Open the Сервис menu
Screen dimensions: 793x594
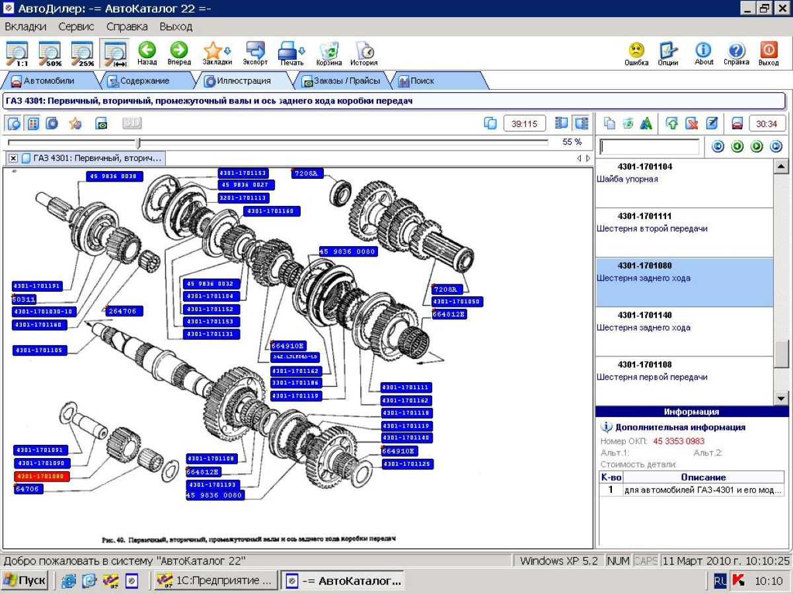click(x=76, y=27)
